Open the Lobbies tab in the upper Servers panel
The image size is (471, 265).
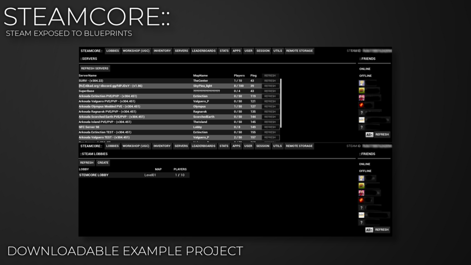pos(112,51)
